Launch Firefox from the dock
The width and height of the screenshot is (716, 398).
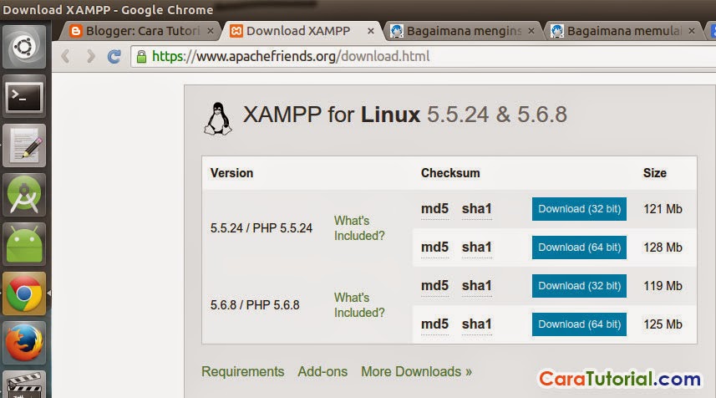[x=24, y=343]
